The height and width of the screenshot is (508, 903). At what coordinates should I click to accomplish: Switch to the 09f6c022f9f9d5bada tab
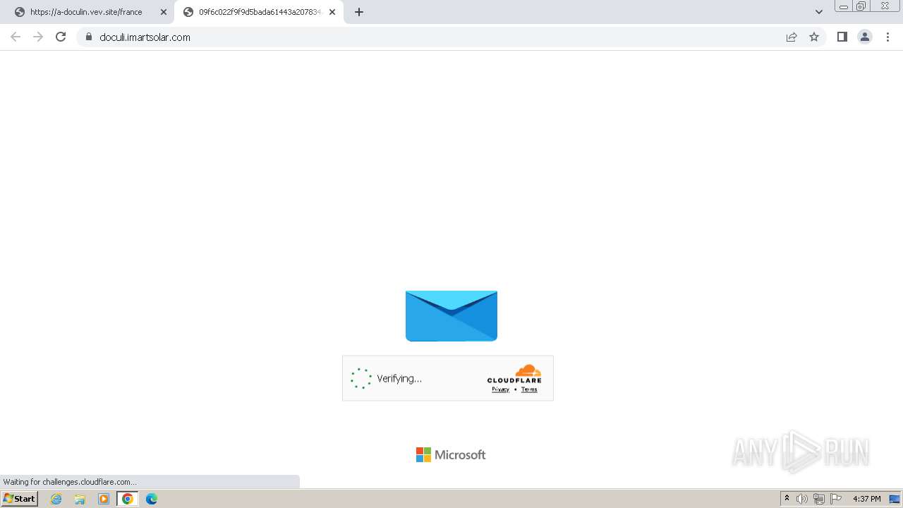(260, 12)
